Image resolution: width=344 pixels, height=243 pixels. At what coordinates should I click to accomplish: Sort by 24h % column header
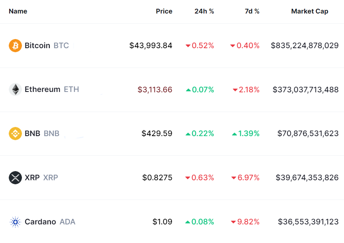[x=204, y=11]
